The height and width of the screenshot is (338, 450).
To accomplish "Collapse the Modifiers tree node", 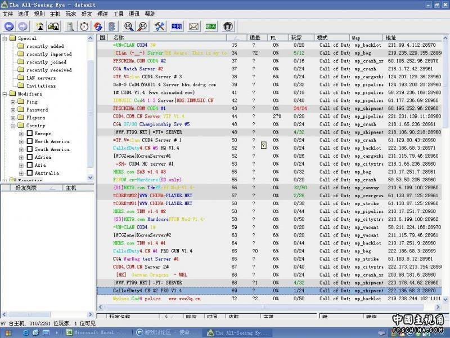I will [x=4, y=94].
